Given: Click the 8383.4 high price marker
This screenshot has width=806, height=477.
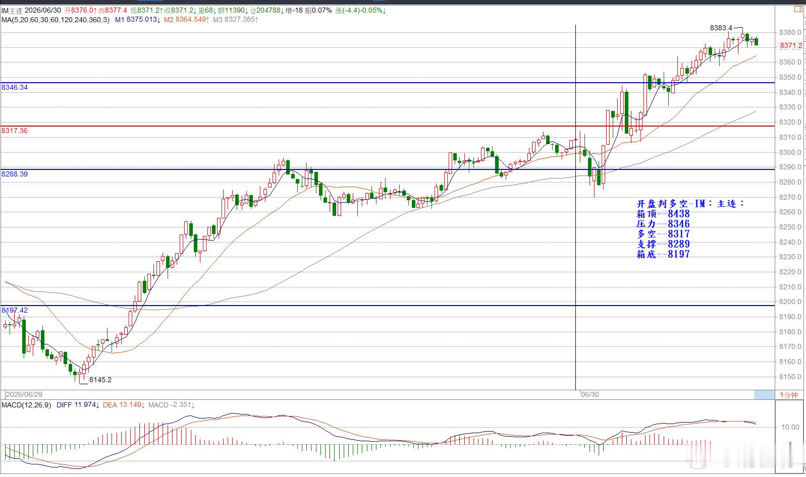Looking at the screenshot, I should pos(721,28).
